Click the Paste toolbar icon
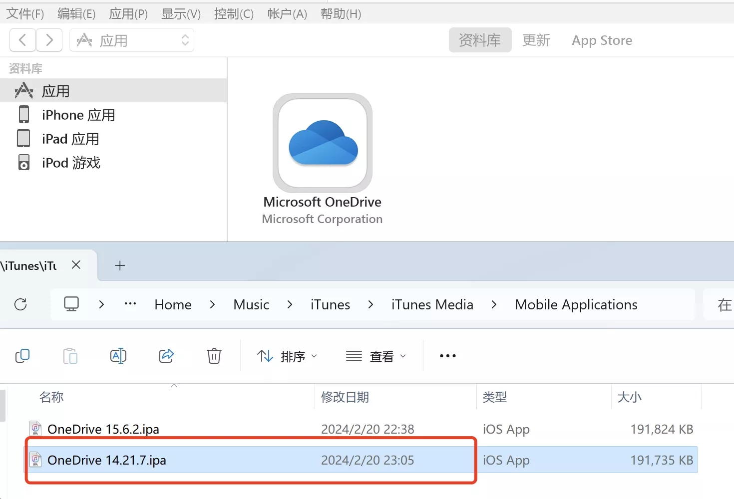This screenshot has width=734, height=499. point(70,356)
